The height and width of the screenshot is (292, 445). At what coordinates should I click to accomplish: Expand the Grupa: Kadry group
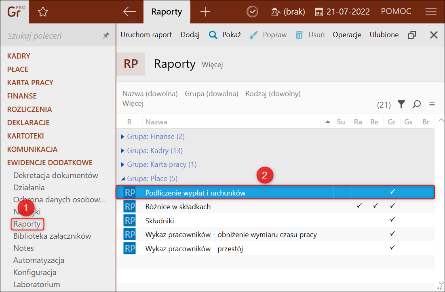[123, 151]
